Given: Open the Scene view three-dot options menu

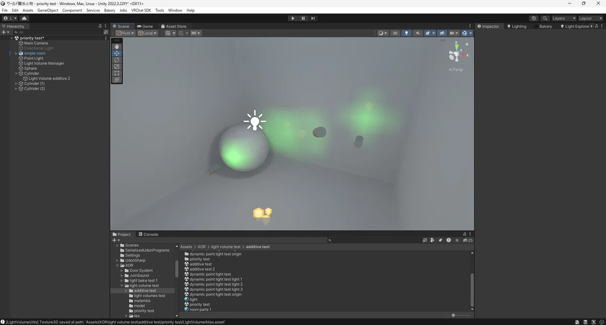Looking at the screenshot, I should tap(470, 26).
